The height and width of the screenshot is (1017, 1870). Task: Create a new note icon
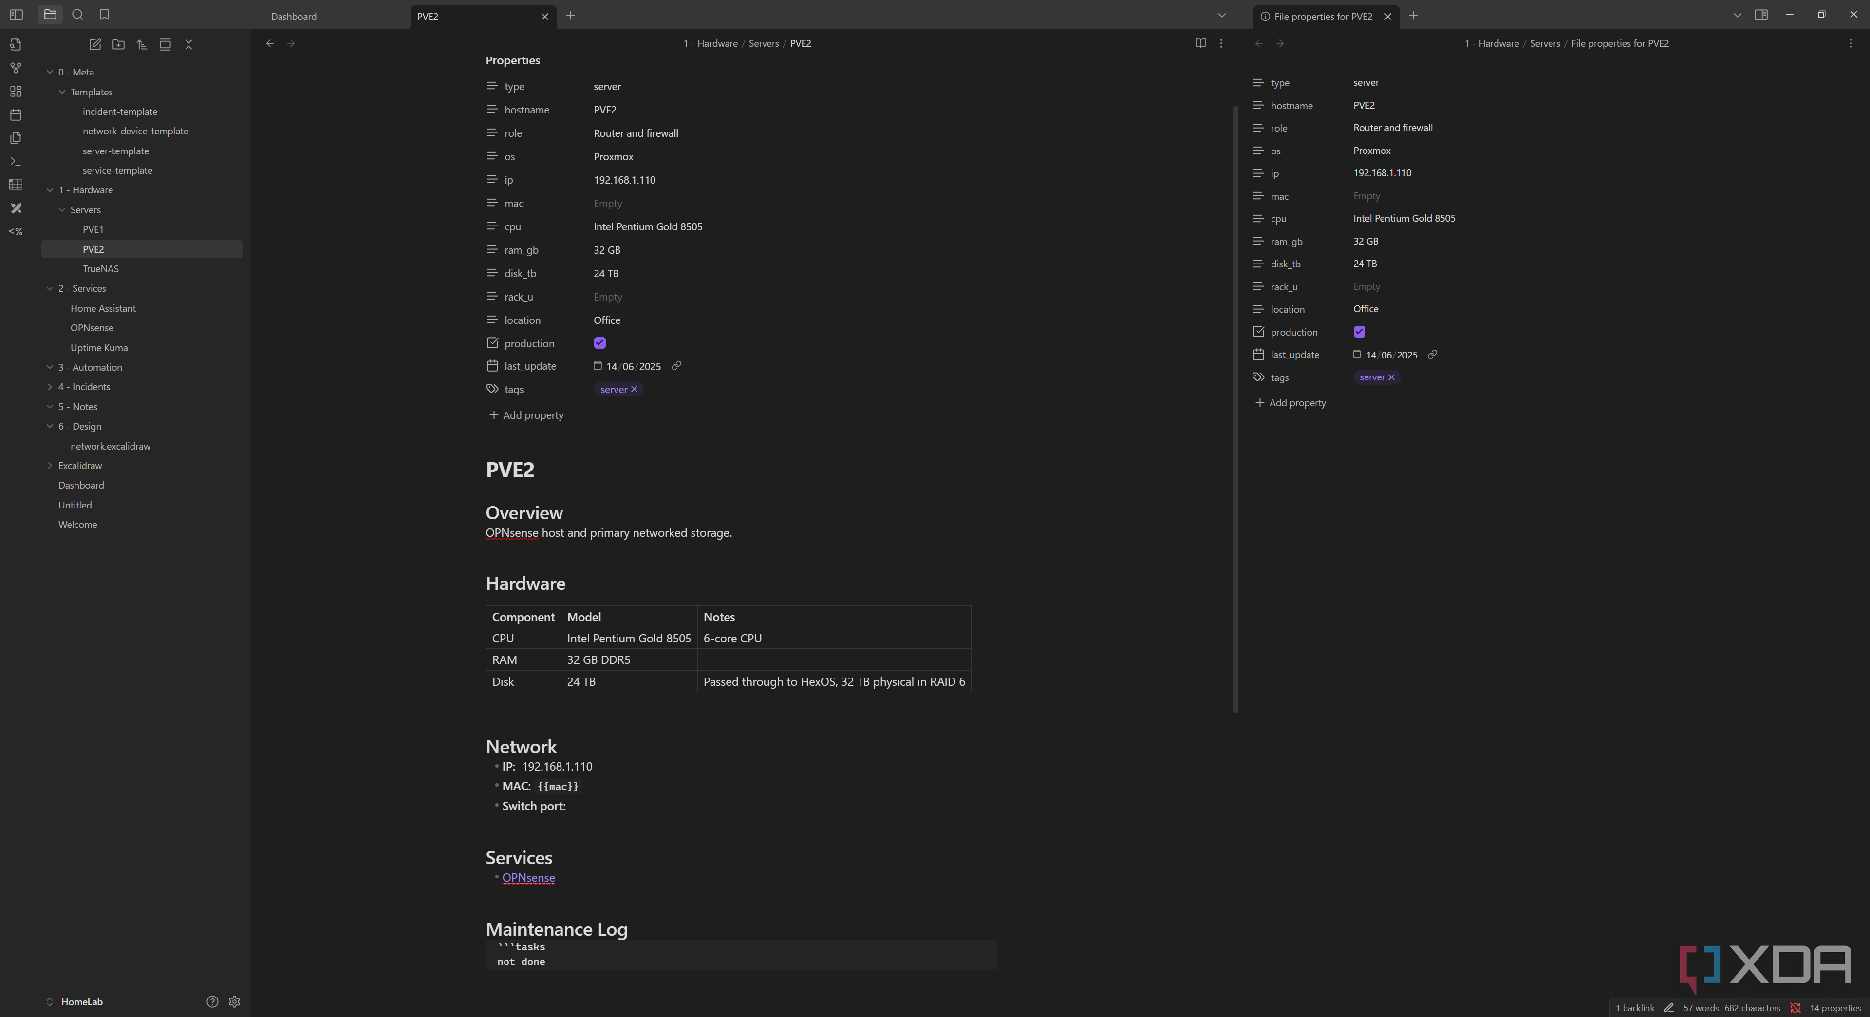(x=95, y=44)
